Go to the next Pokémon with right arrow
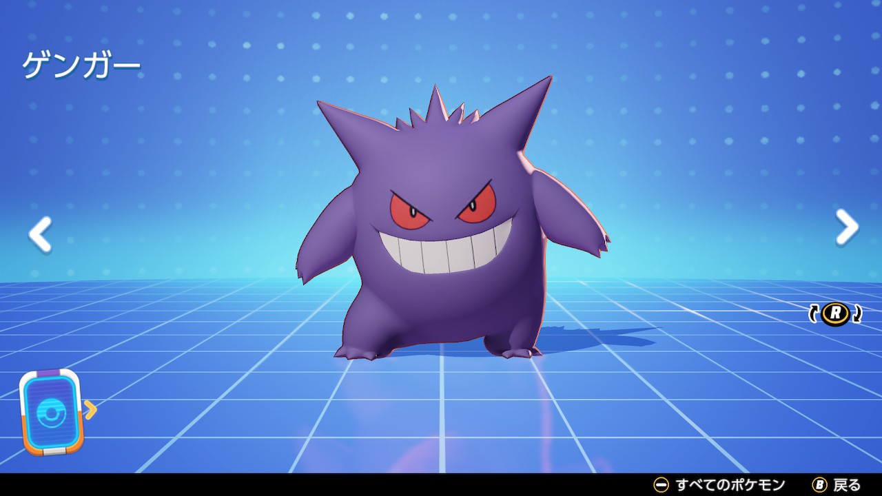882x496 pixels. pyautogui.click(x=847, y=227)
